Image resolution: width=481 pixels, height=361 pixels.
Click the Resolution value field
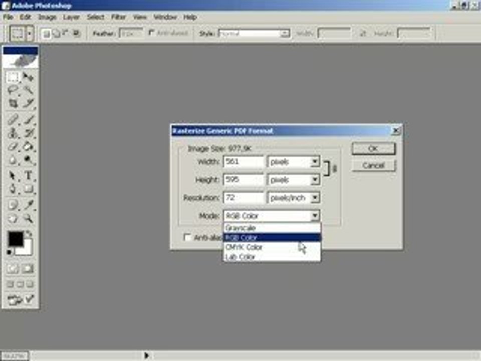(244, 198)
